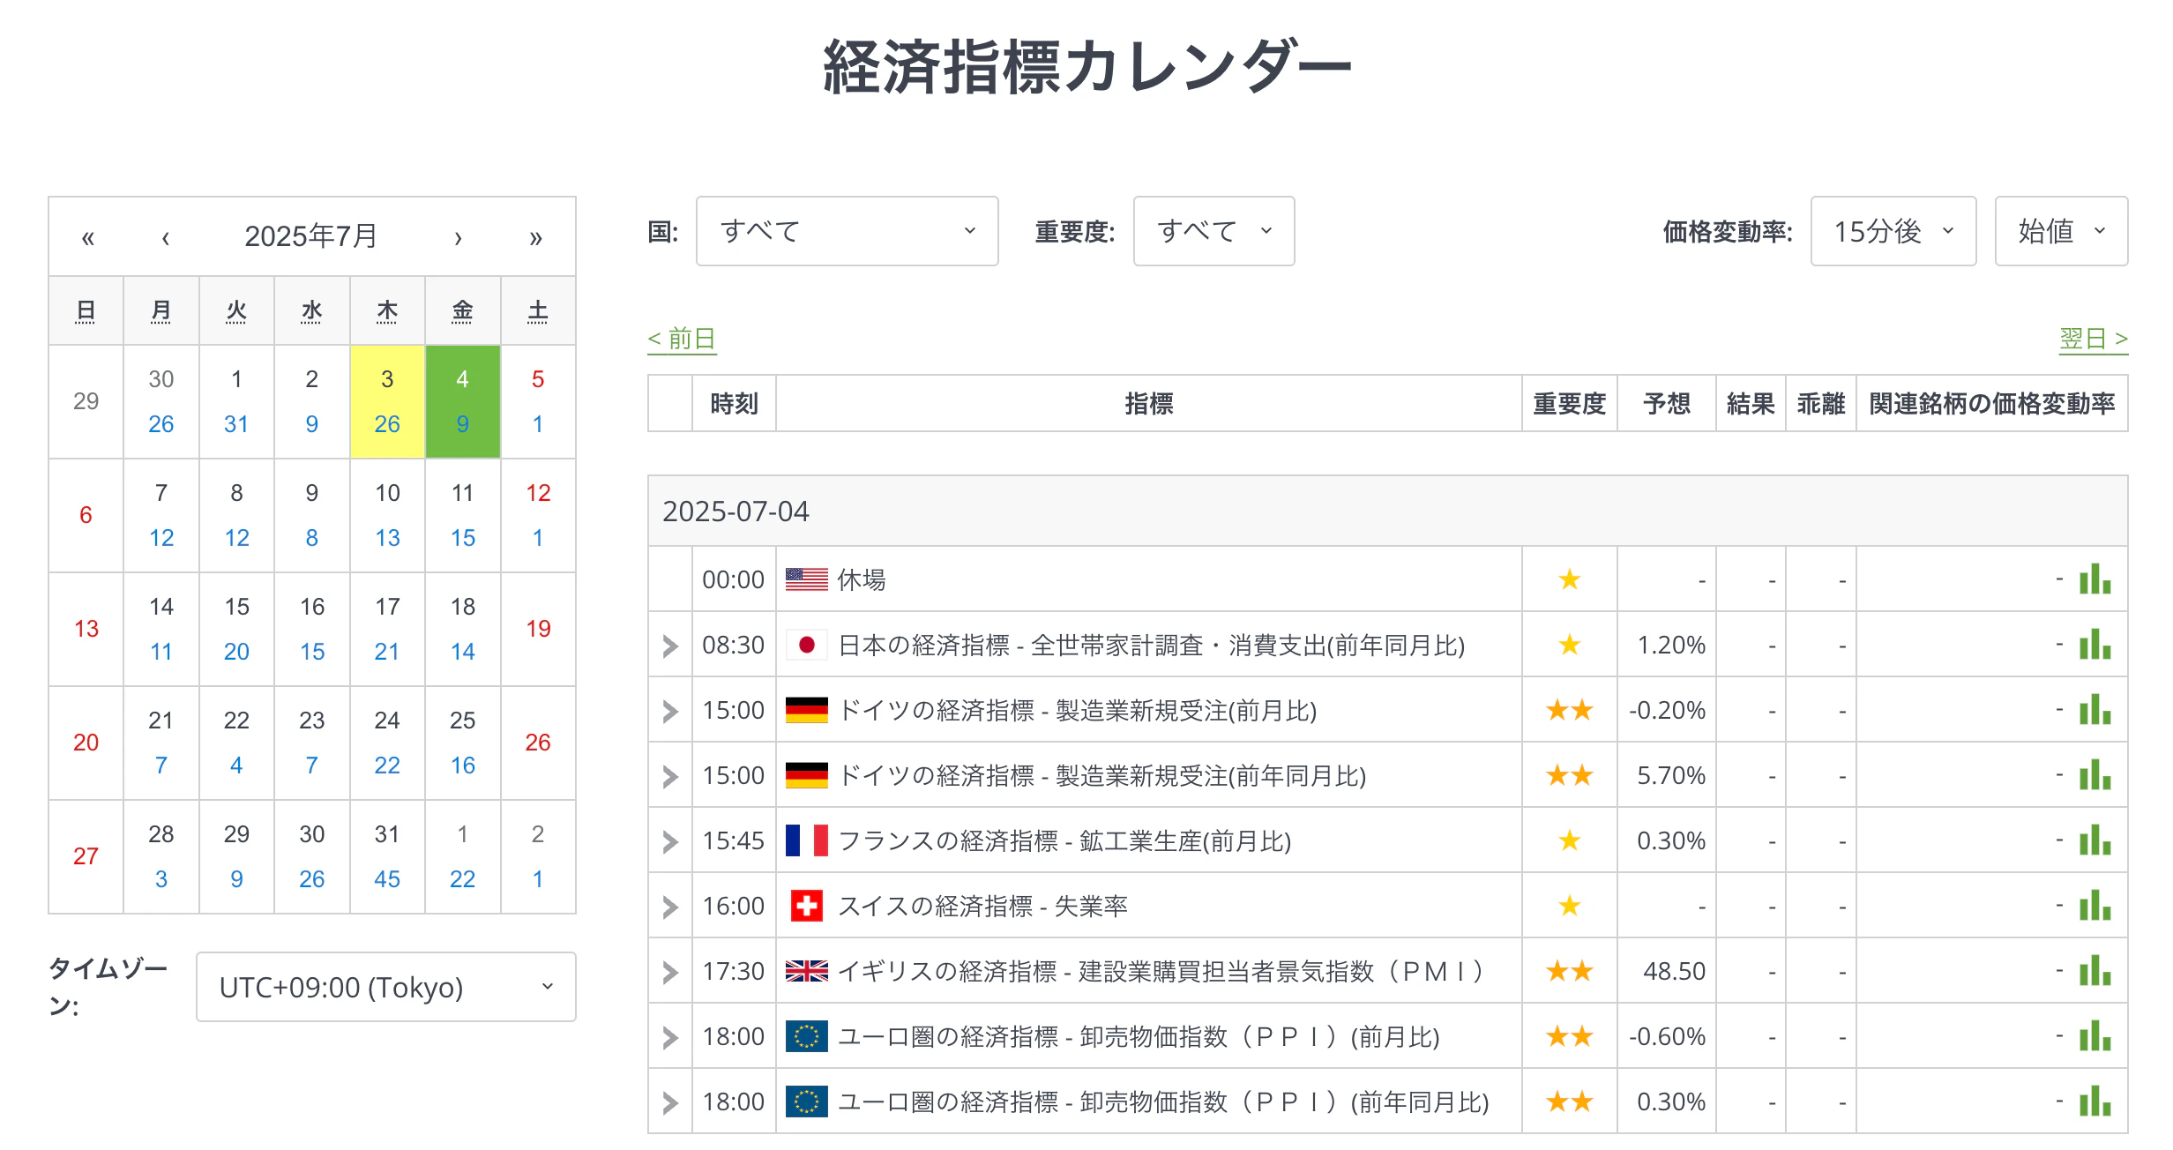The image size is (2173, 1150).
Task: Expand the Japan 08:30 consumption spending row
Action: 668,645
